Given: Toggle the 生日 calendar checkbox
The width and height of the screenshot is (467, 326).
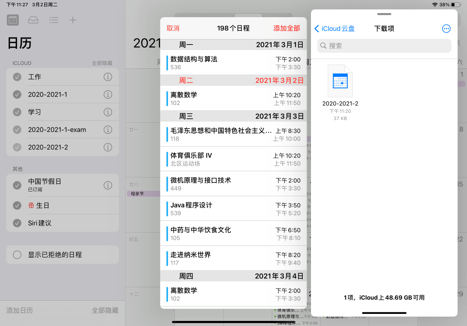Looking at the screenshot, I should 17,205.
